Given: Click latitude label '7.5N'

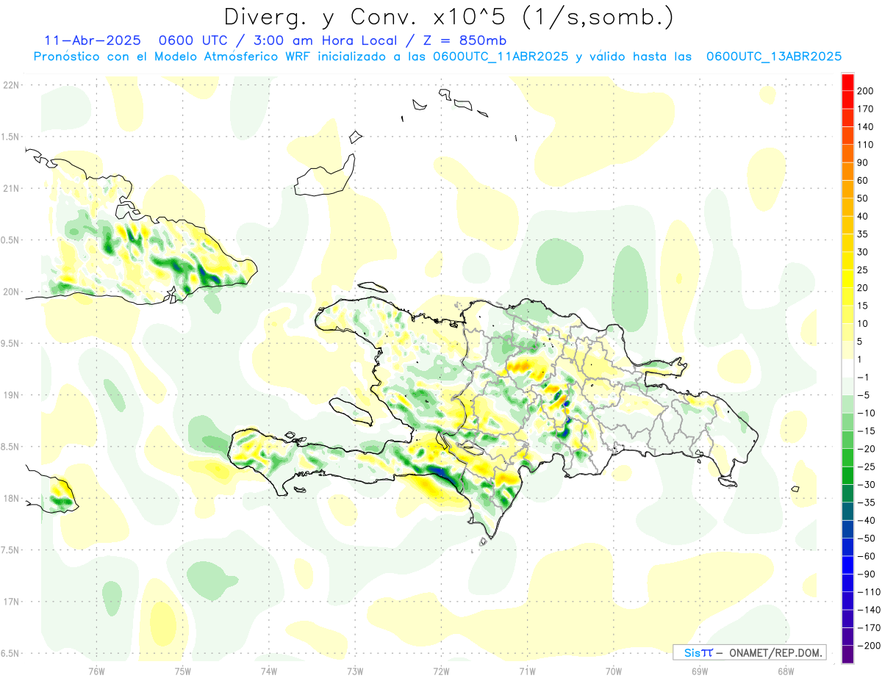Looking at the screenshot, I should coord(11,550).
